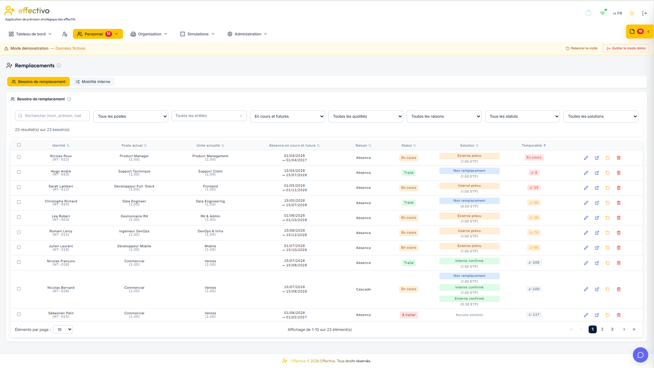Image resolution: width=654 pixels, height=368 pixels.
Task: Reset the Sarah Lambert replacement row
Action: 608,188
